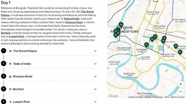
Task: Click the bed hotel marker near Watthana
Action: click(x=176, y=46)
